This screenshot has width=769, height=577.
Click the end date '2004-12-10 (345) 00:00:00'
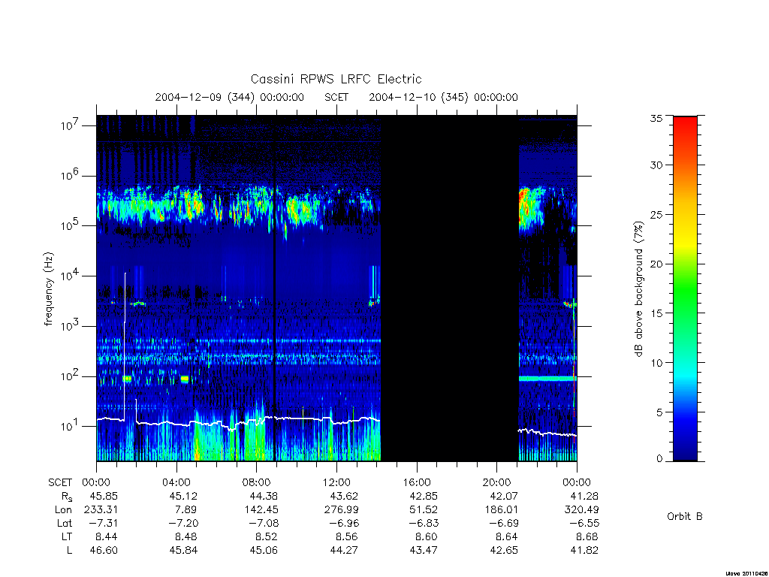443,97
